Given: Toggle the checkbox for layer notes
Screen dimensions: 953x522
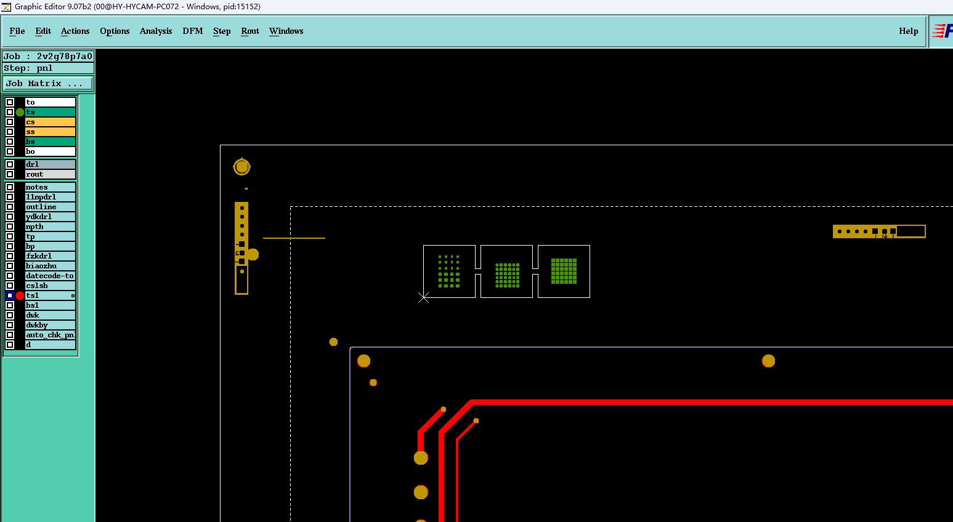Looking at the screenshot, I should click(10, 187).
